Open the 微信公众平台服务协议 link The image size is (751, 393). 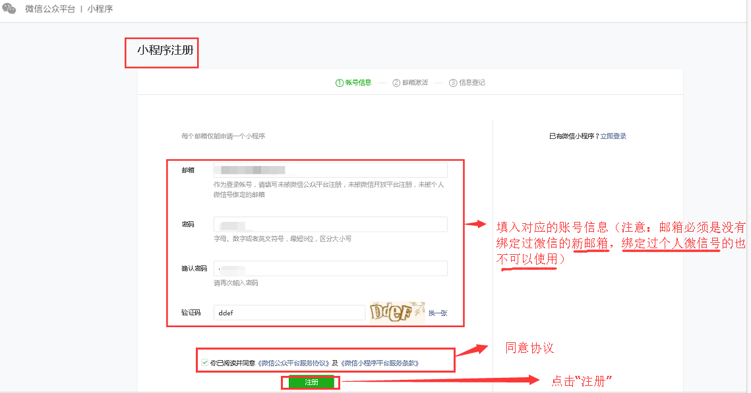pyautogui.click(x=293, y=363)
